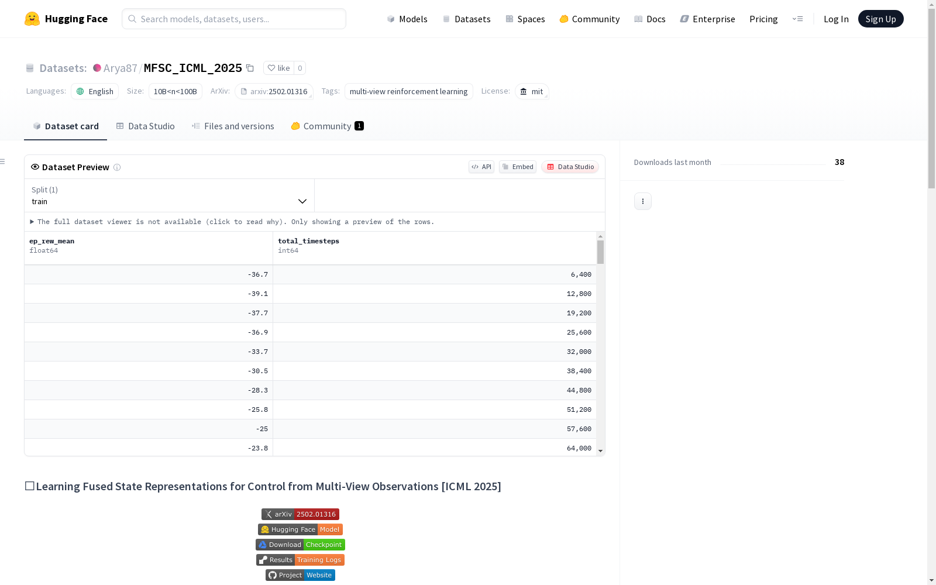Click the English language tag
936x585 pixels.
[x=95, y=91]
